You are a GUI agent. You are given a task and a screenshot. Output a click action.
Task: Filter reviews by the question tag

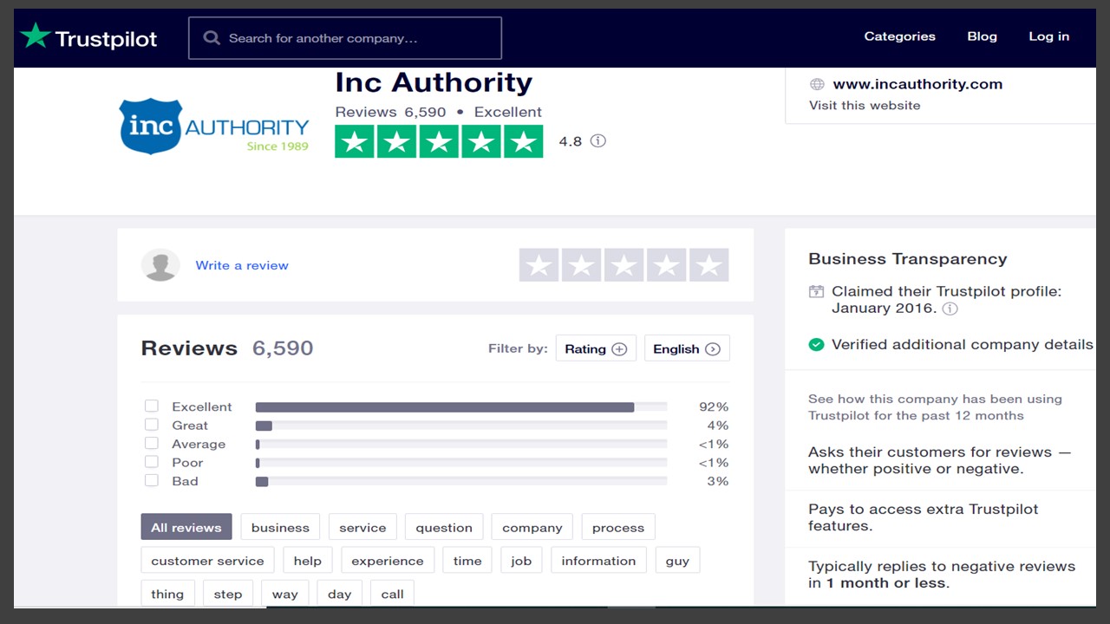coord(444,527)
